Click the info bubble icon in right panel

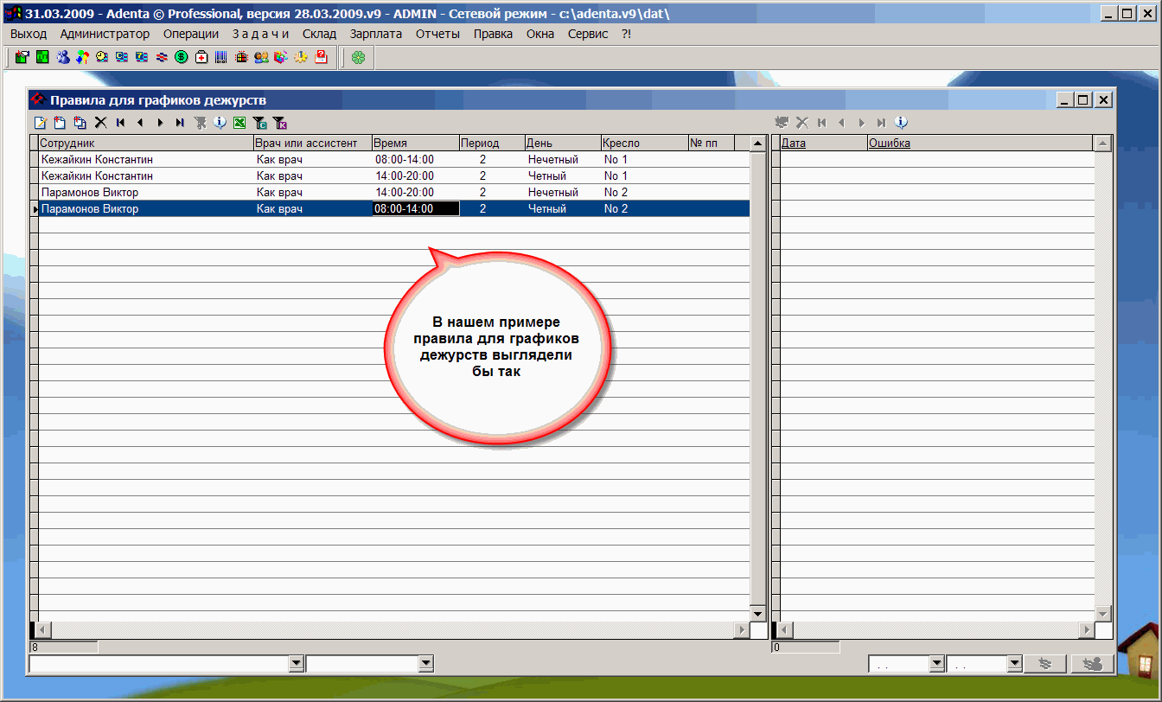tap(901, 123)
